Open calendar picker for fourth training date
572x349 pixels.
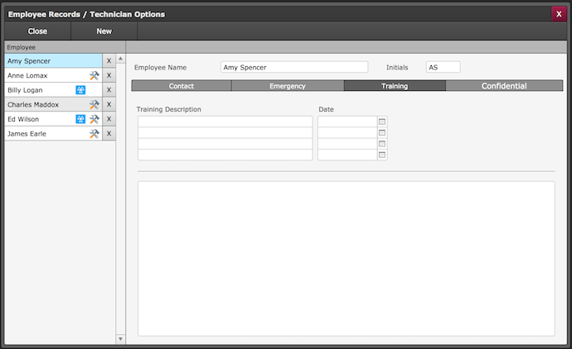click(382, 155)
